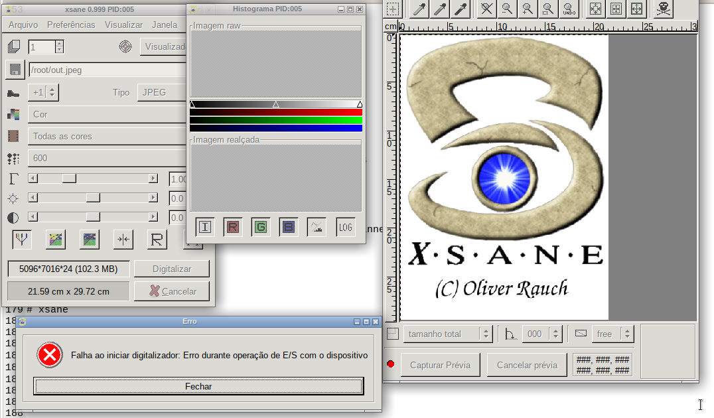Click the XSANE logo preview image
The width and height of the screenshot is (714, 418).
(504, 178)
